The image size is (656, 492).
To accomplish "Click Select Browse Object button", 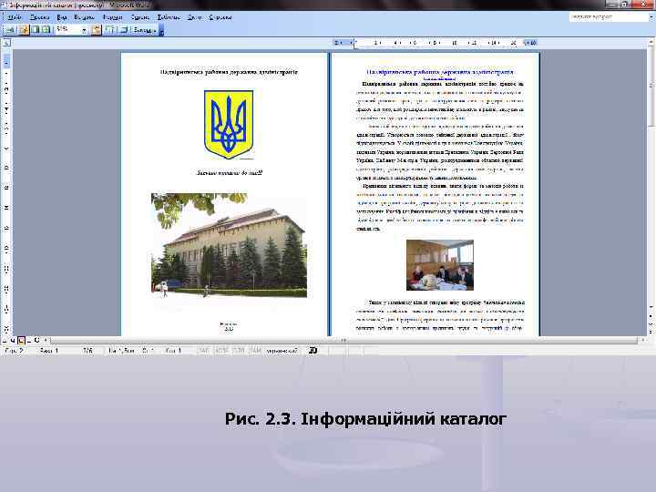I will (x=651, y=324).
